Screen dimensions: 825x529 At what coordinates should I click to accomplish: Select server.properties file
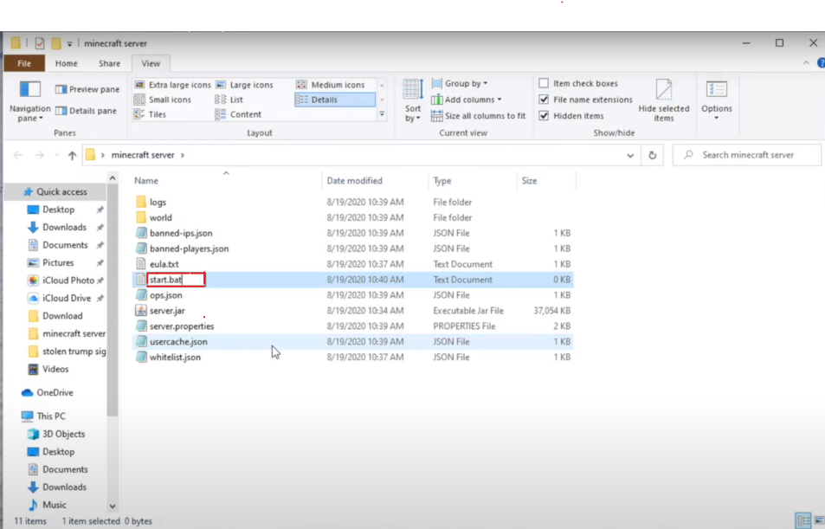pyautogui.click(x=182, y=326)
